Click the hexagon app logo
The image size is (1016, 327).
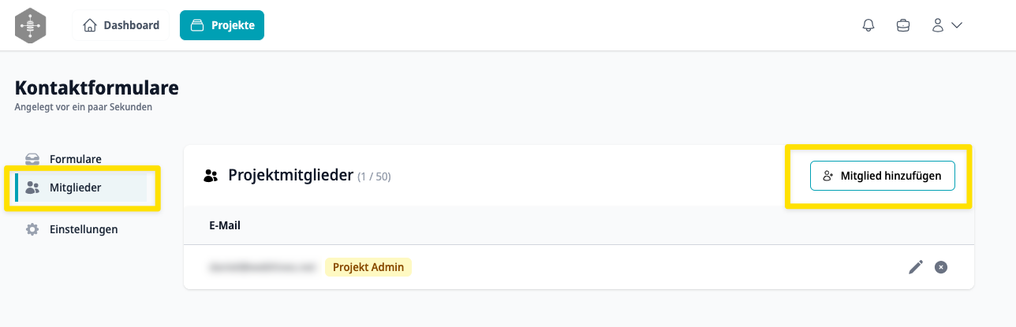tap(31, 25)
